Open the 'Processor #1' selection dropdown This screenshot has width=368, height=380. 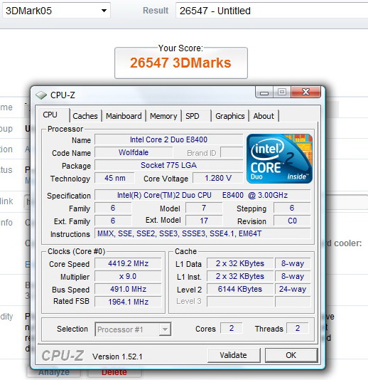coord(133,329)
